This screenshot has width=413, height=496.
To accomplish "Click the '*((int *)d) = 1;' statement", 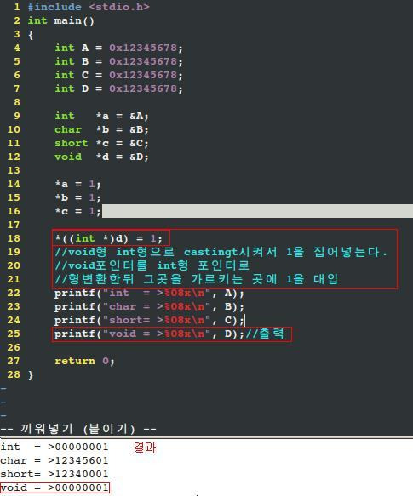I will 109,238.
